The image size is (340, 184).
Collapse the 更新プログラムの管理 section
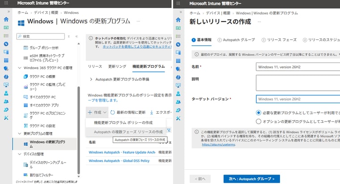click(20, 134)
